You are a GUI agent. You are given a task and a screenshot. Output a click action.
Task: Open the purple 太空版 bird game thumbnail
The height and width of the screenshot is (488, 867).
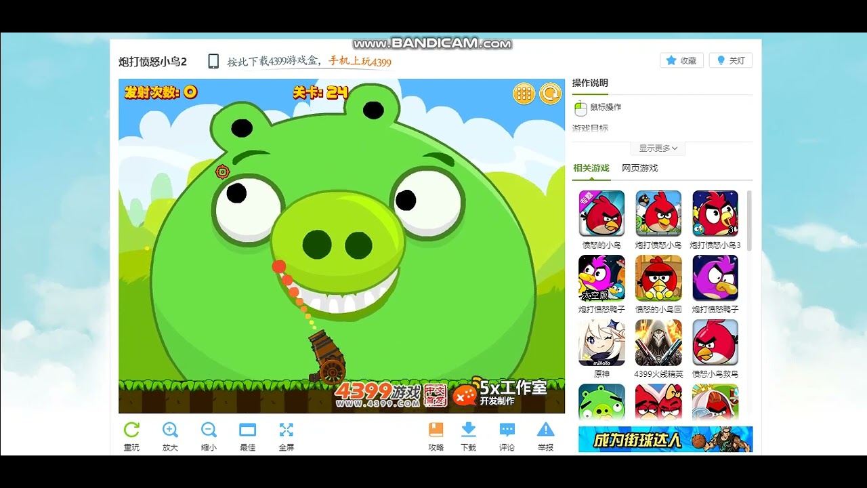coord(601,278)
